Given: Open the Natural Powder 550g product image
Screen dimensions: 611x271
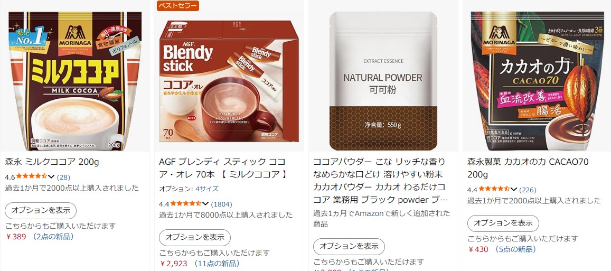Looking at the screenshot, I should pyautogui.click(x=383, y=81).
